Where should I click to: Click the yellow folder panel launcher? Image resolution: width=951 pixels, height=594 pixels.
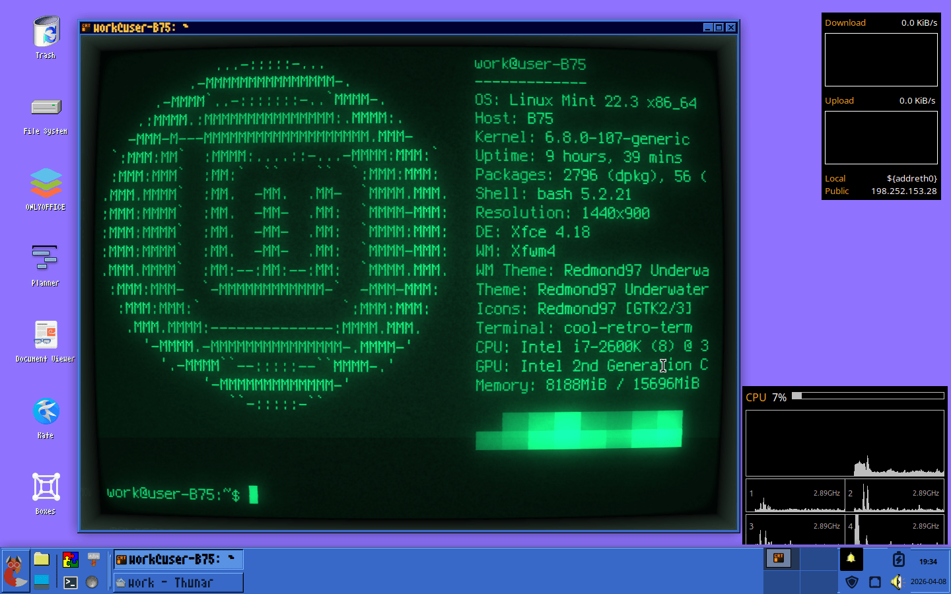click(42, 560)
